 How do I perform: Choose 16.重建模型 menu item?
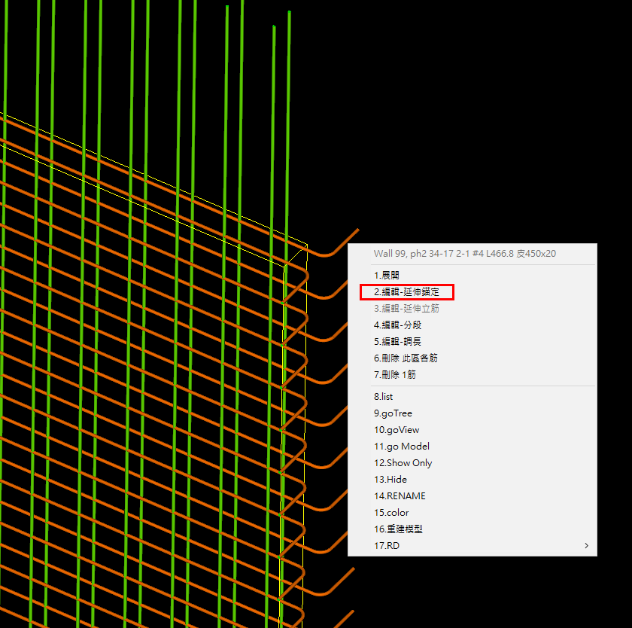pos(472,529)
